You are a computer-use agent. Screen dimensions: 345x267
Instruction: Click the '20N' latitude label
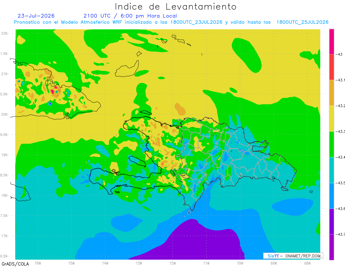coord(5,114)
